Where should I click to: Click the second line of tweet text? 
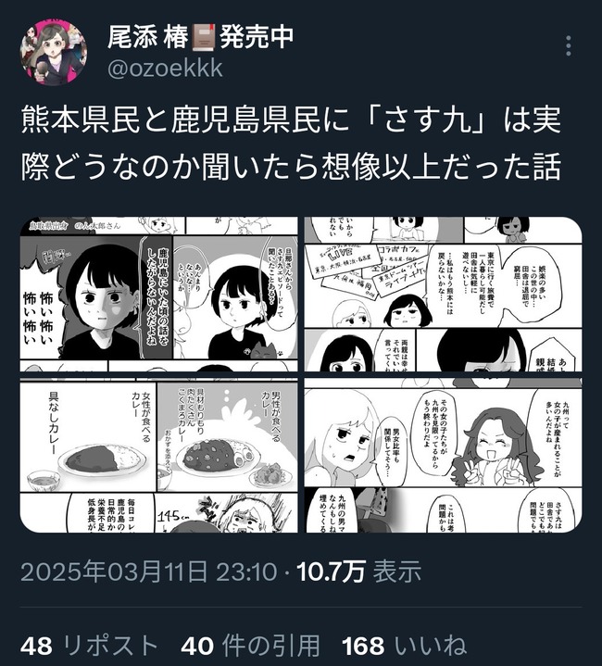(291, 166)
